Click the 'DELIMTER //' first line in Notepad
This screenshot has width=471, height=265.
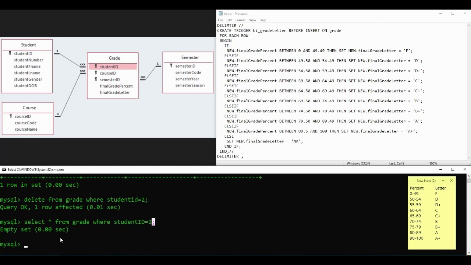point(230,25)
